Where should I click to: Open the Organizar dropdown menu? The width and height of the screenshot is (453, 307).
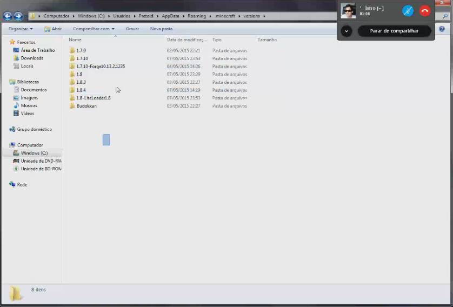click(21, 29)
